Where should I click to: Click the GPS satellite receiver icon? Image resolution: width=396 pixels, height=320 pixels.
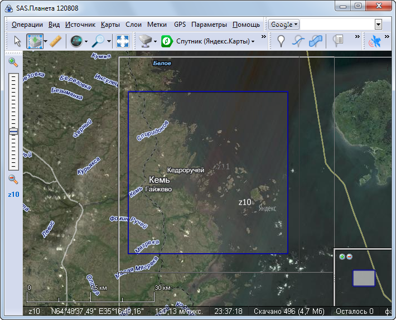[x=375, y=41]
